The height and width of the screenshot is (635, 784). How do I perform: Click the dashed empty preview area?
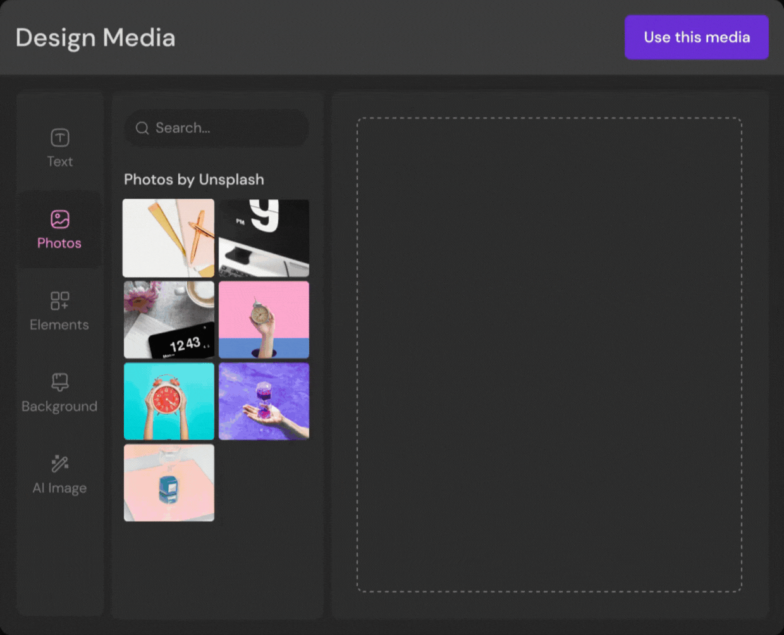click(549, 354)
